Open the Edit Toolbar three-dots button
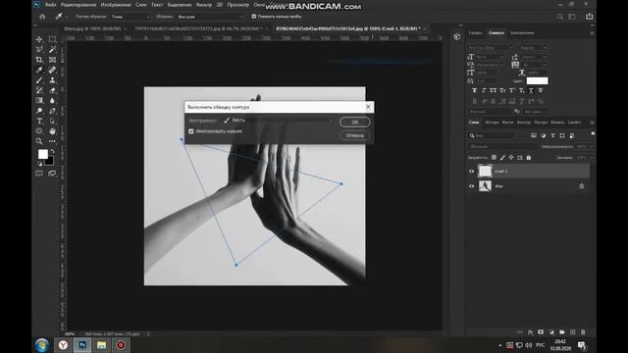 click(52, 141)
